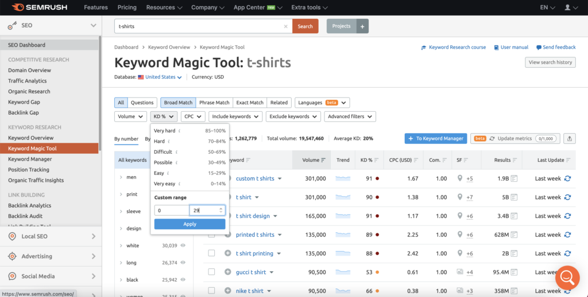
Task: Toggle eye icon for long group
Action: tap(183, 263)
